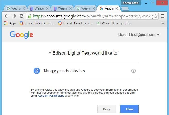Image resolution: width=169 pixels, height=115 pixels.
Task: Switch to the last Weave tab with W icon
Action: (x=85, y=8)
